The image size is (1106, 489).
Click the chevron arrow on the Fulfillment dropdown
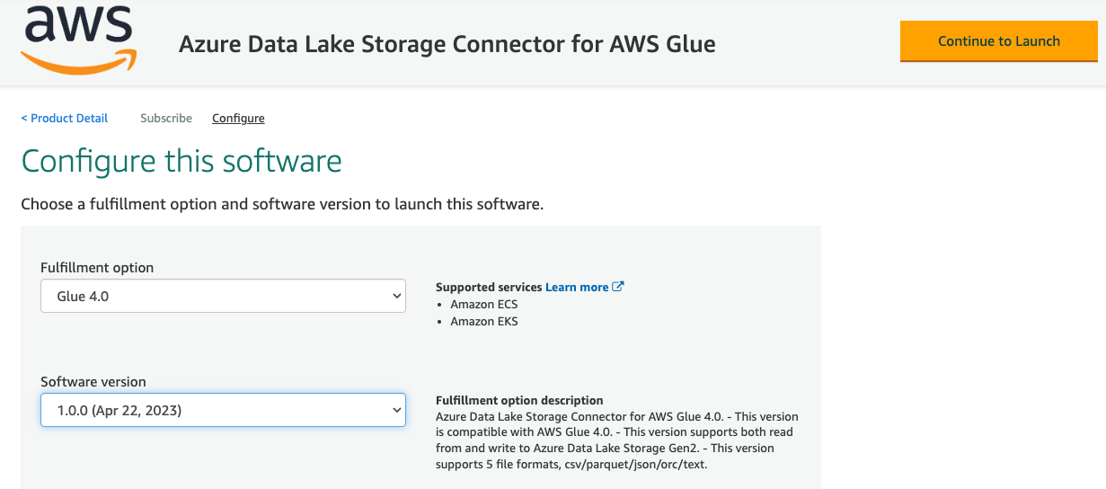click(397, 296)
